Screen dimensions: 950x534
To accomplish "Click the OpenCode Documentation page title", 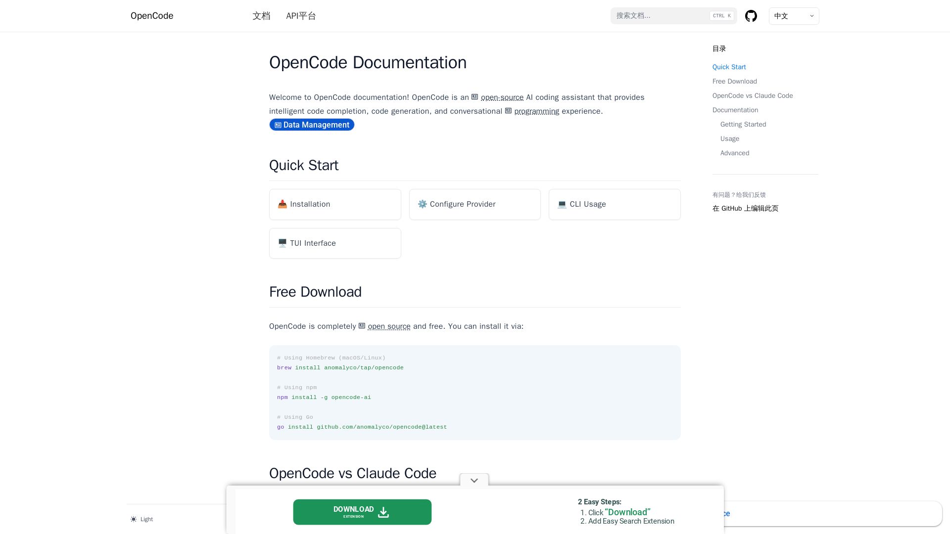I will [x=368, y=63].
